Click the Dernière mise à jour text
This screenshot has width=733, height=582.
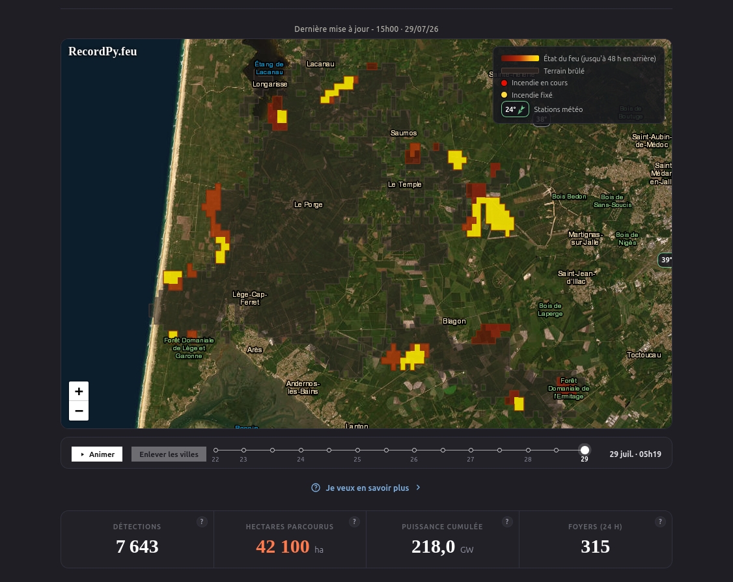pos(366,29)
